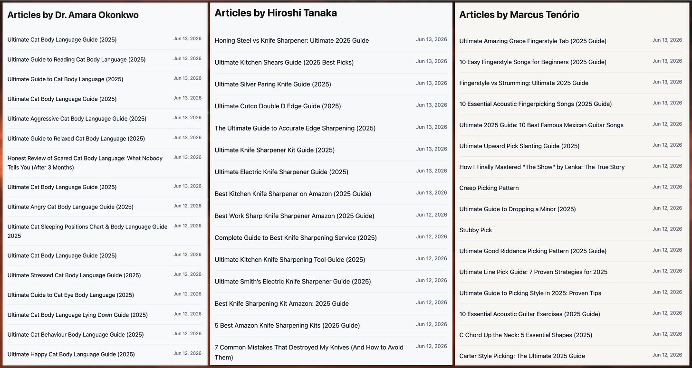Click heading 'Articles by Marcus Tenório'
Image resolution: width=692 pixels, height=368 pixels.
click(519, 15)
